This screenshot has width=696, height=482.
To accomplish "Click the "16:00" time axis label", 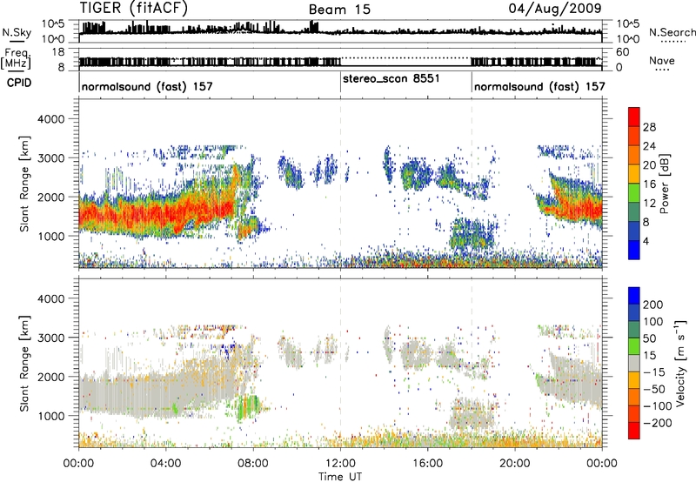I will point(427,464).
